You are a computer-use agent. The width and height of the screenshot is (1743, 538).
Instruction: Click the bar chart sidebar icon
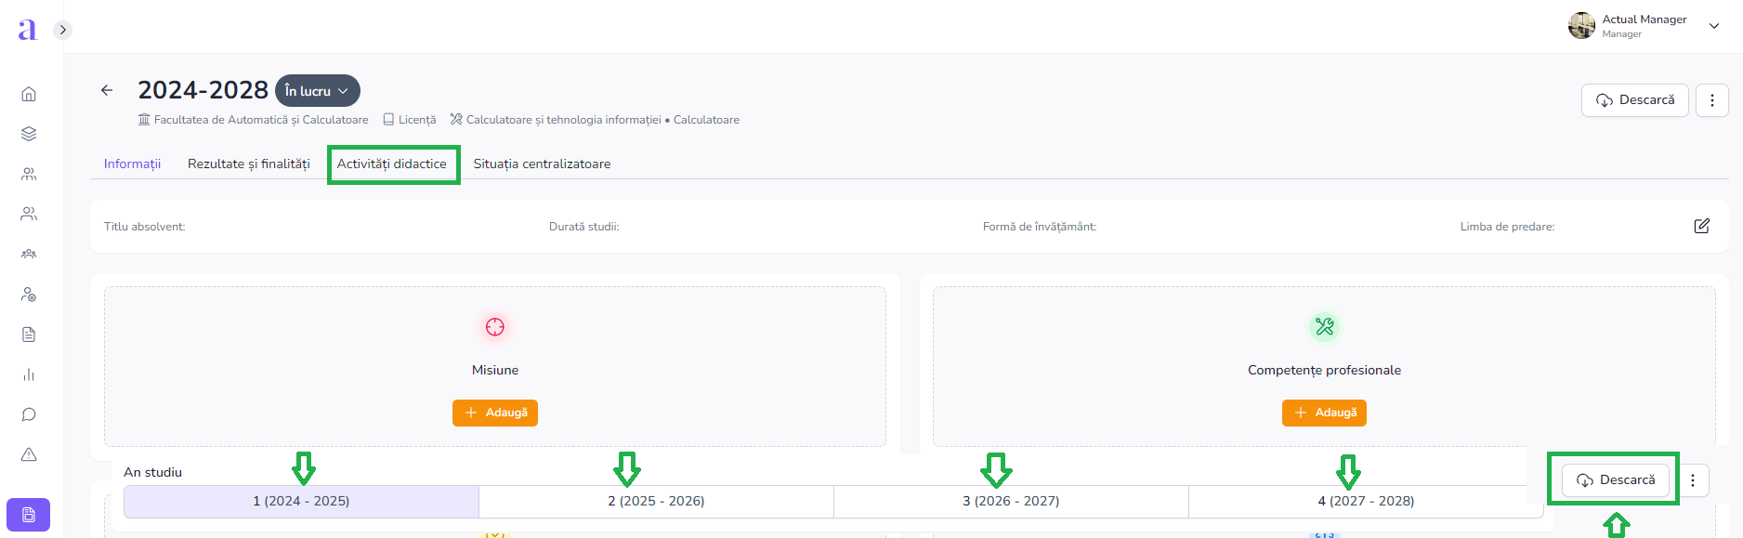point(29,374)
